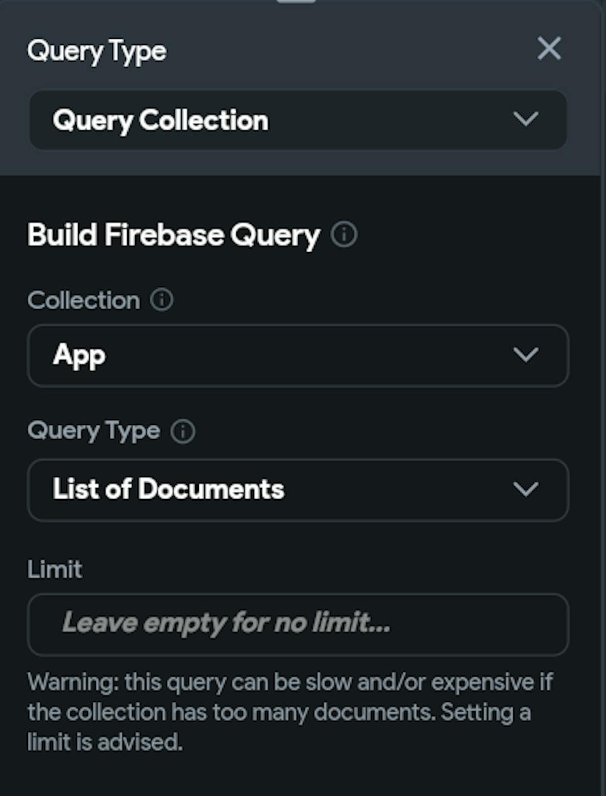Click the chevron beside Query Collection
Screen dimensions: 606x796
525,119
